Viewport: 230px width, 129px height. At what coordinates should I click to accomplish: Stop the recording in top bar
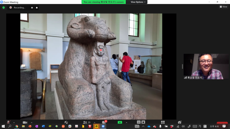click(x=37, y=8)
